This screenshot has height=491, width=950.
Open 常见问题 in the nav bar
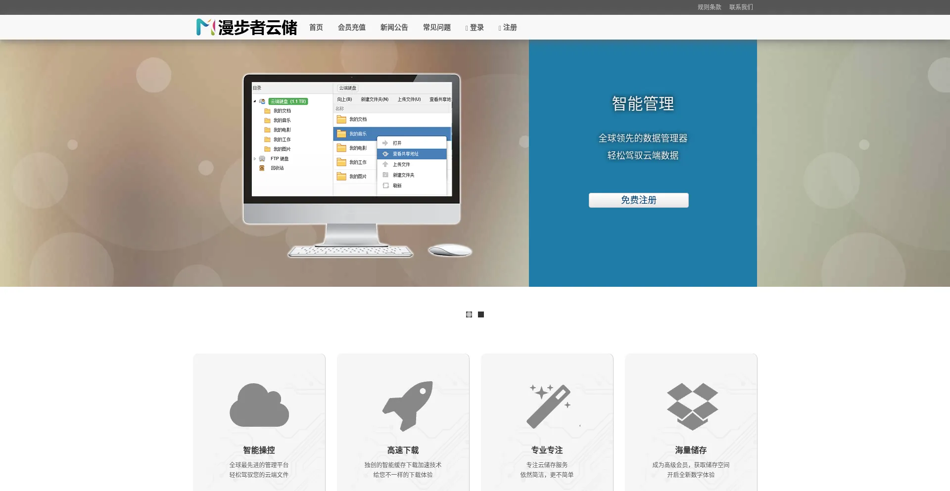tap(437, 27)
